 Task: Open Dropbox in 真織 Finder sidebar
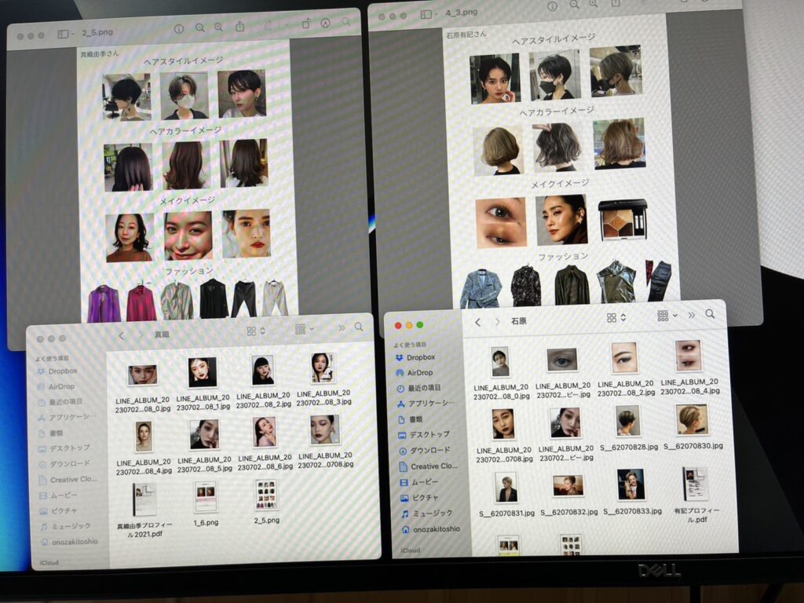click(57, 371)
